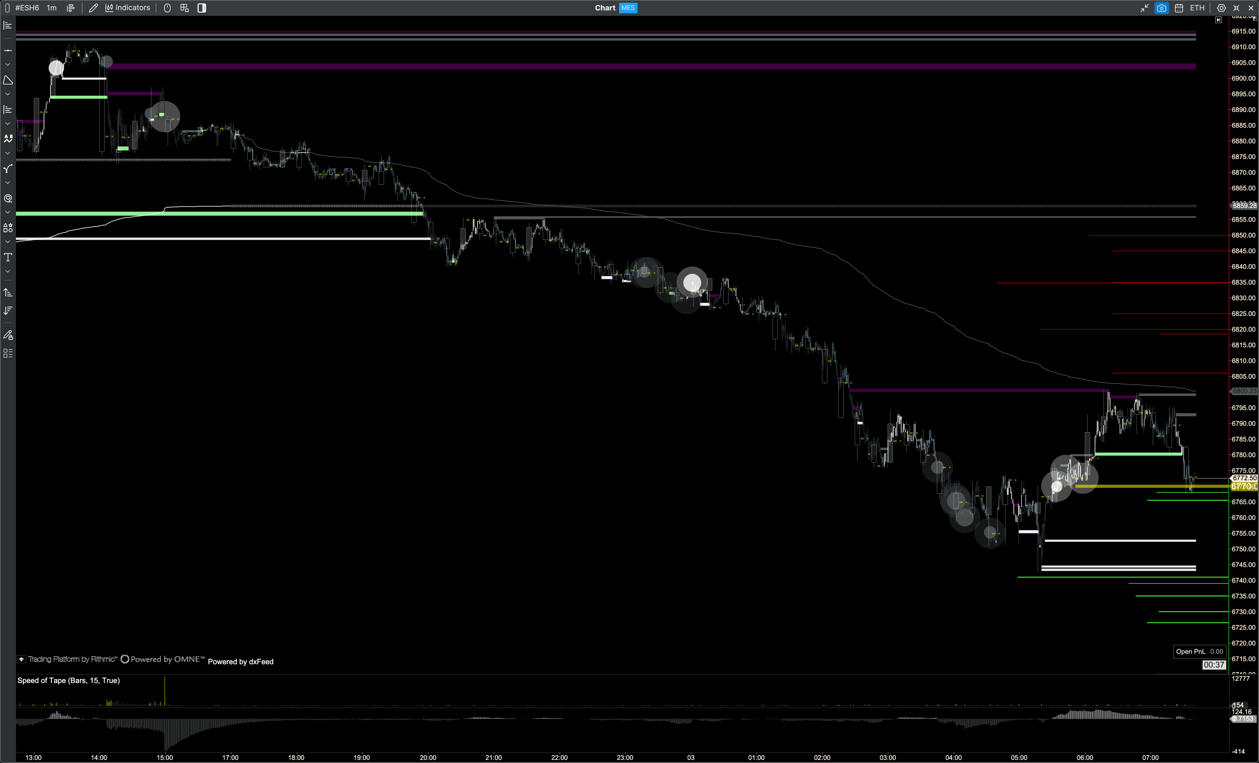Select the curve path drawing tool
The width and height of the screenshot is (1259, 763).
pos(8,169)
